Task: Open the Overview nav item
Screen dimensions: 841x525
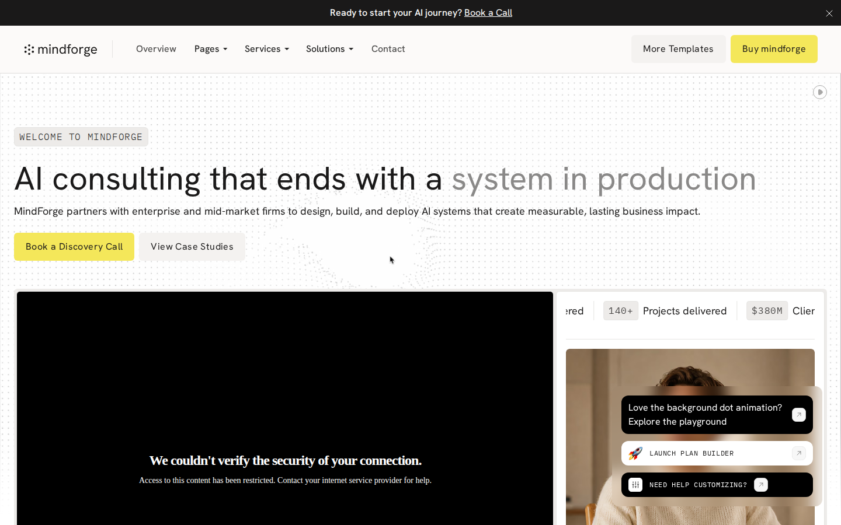Action: click(156, 49)
